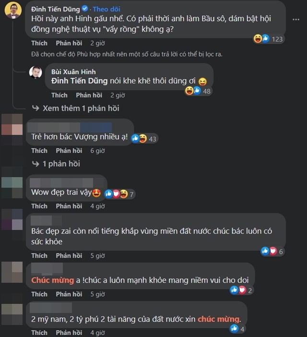The width and height of the screenshot is (307, 337).
Task: View the 48 reactions on Bùi Xuân Hinh's reply
Action: 198,91
